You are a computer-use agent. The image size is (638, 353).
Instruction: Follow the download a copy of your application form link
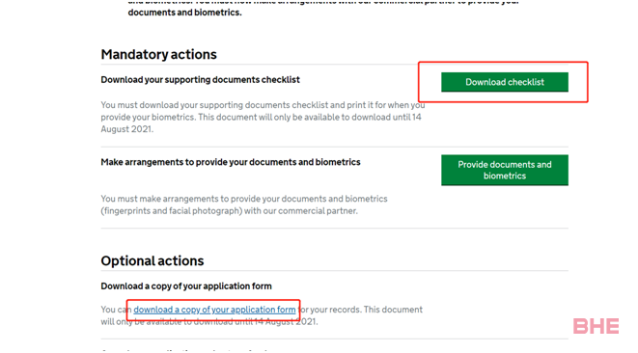(214, 310)
